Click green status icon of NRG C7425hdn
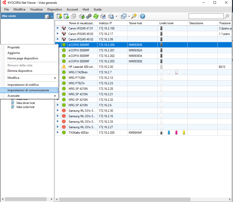The image size is (233, 202). (x=64, y=72)
